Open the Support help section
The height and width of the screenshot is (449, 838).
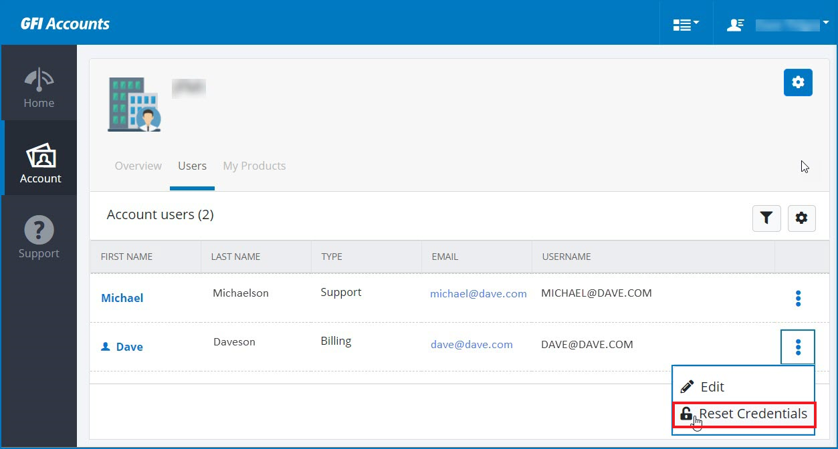(39, 238)
